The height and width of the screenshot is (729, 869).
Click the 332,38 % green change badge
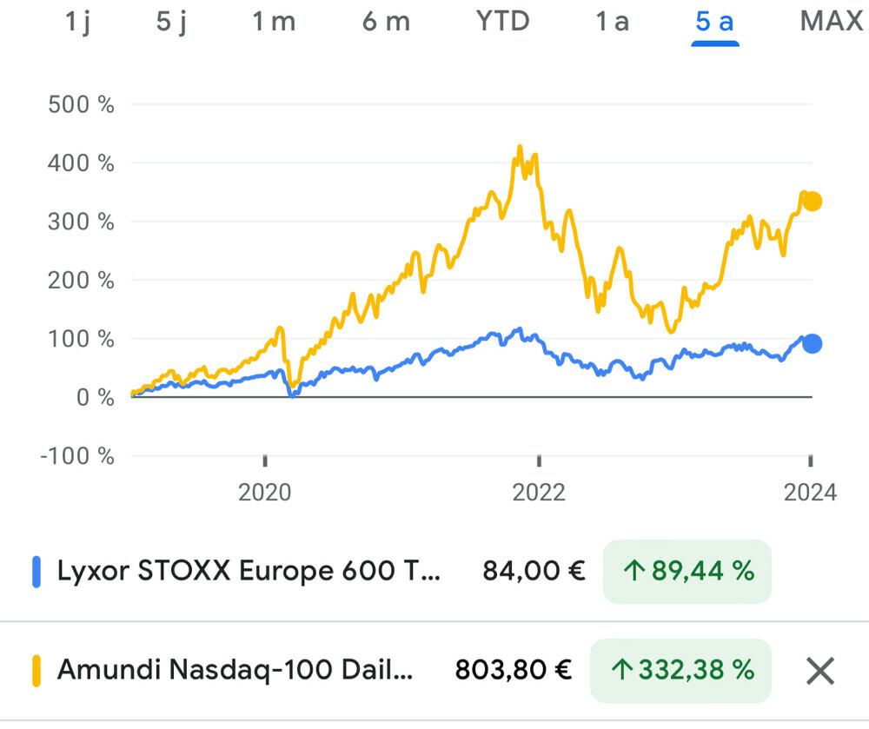click(680, 670)
